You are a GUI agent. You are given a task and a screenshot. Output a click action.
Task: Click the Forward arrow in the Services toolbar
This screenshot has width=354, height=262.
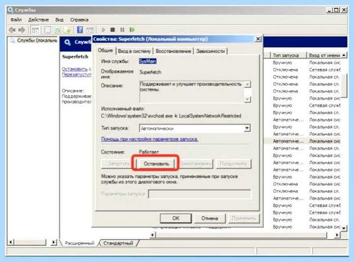pyautogui.click(x=22, y=30)
